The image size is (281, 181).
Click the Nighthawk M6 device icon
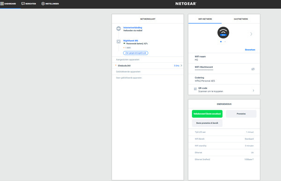pos(118,42)
